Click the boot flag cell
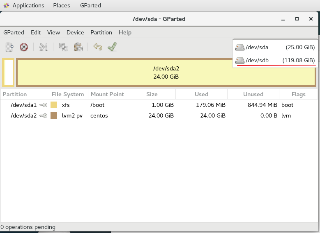The image size is (320, 233). [x=288, y=105]
